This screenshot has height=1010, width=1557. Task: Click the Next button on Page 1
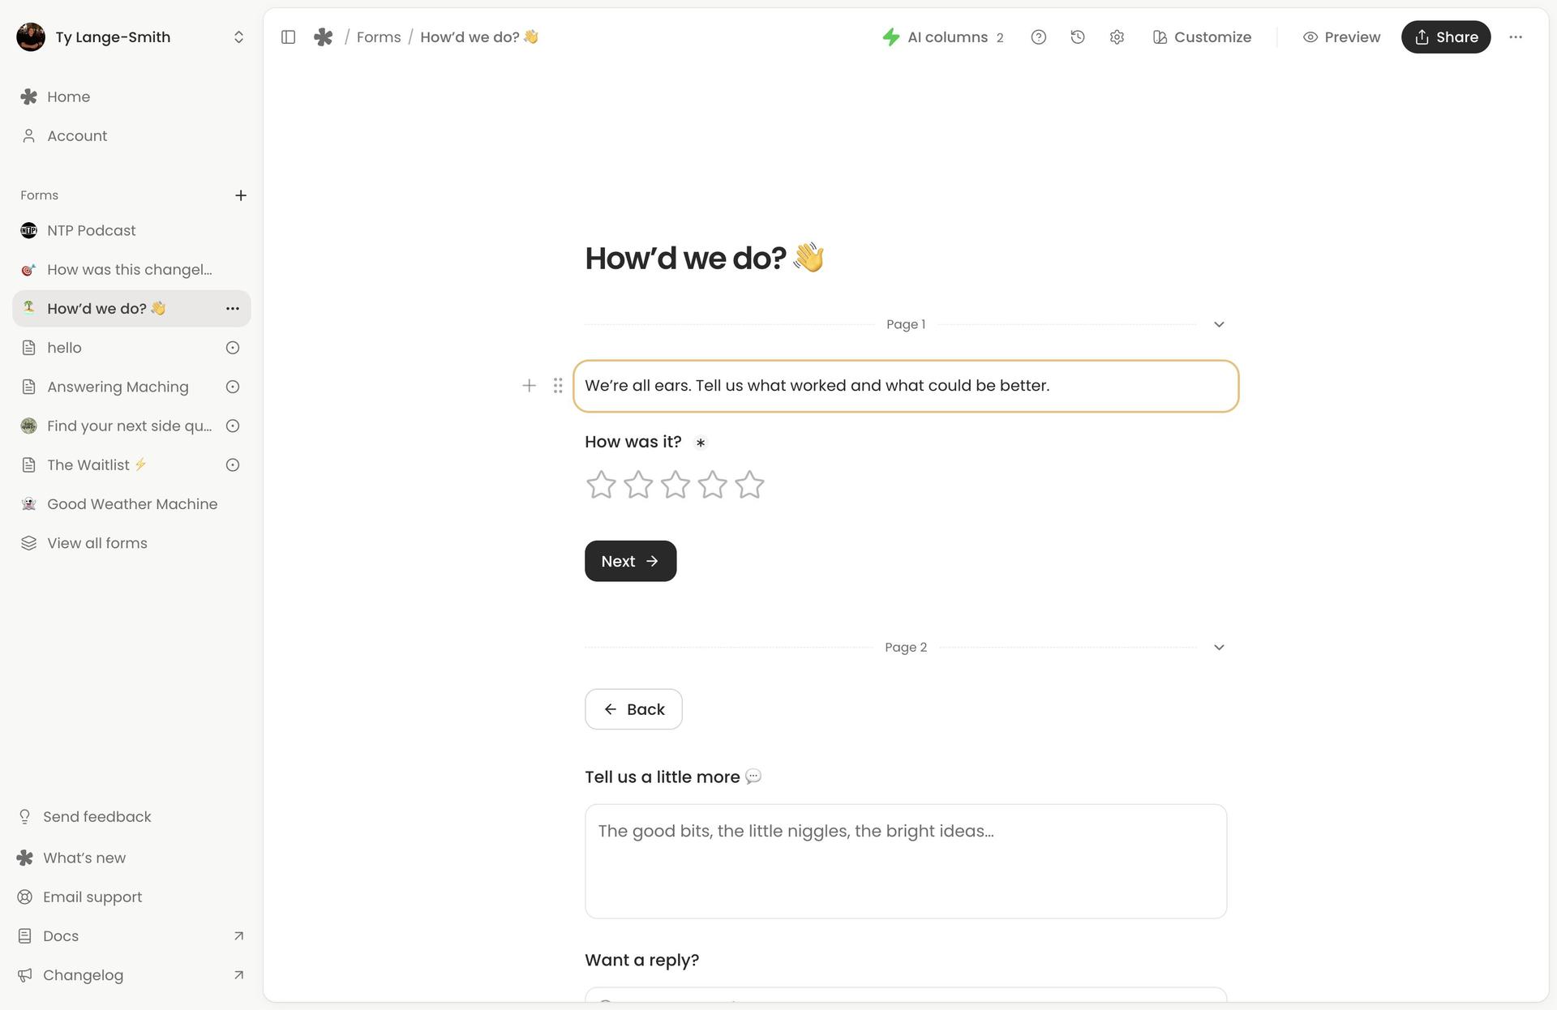tap(630, 561)
